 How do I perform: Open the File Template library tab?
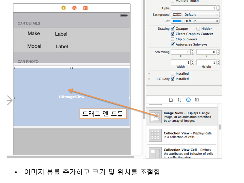pyautogui.click(x=171, y=100)
